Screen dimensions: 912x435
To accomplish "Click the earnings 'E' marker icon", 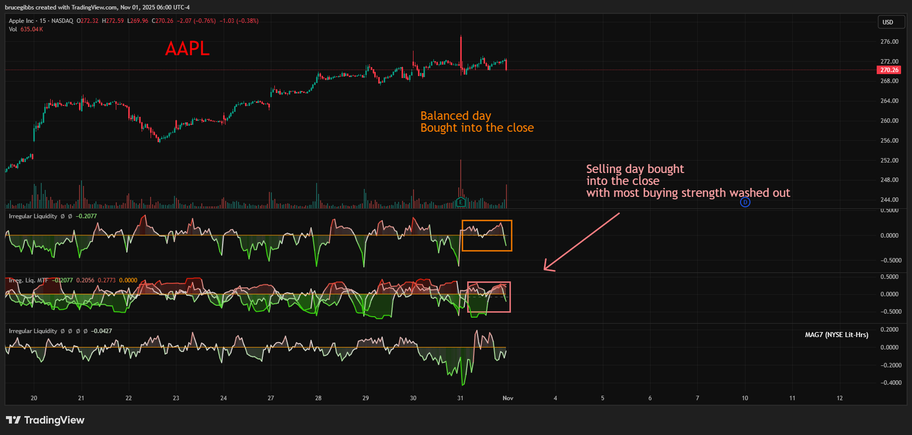I will [x=461, y=202].
